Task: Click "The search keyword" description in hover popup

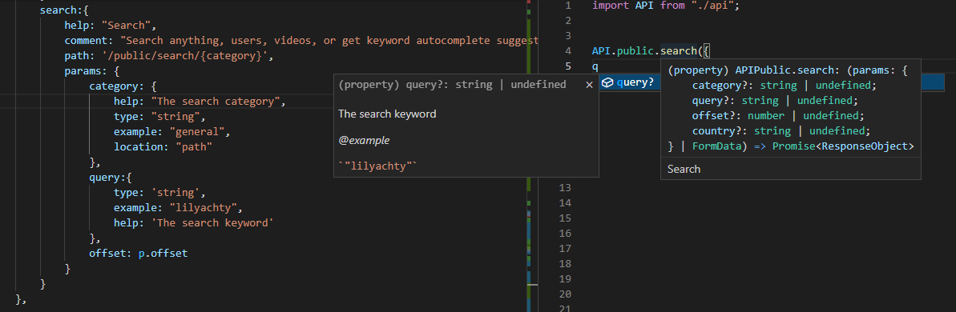Action: (387, 114)
